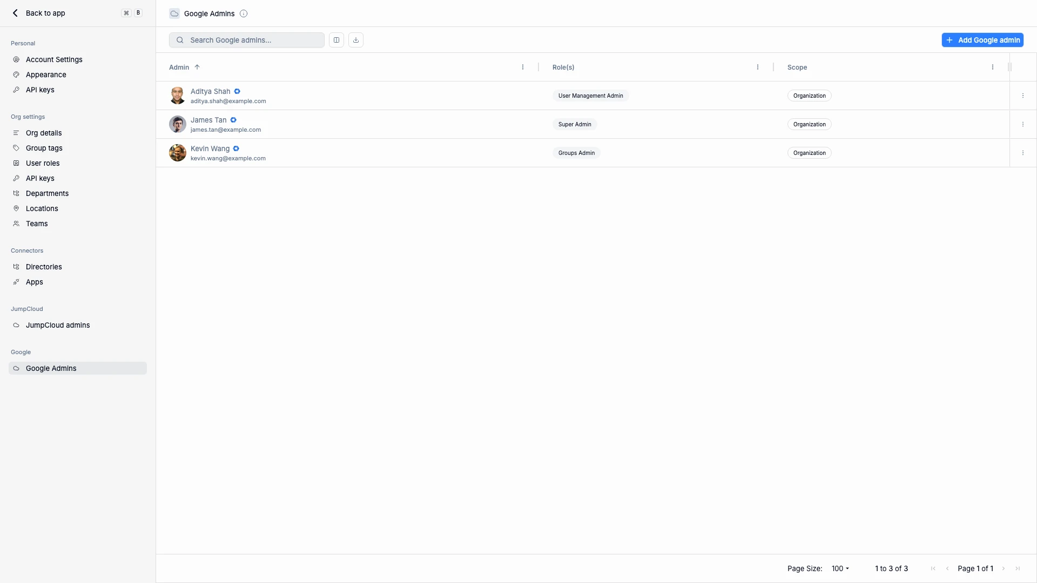The height and width of the screenshot is (583, 1037).
Task: Open the Admin column options menu
Action: coord(523,67)
